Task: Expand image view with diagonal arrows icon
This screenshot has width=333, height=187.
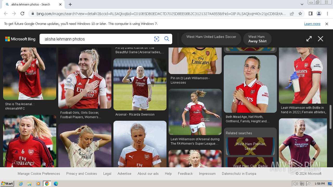Action: [309, 39]
